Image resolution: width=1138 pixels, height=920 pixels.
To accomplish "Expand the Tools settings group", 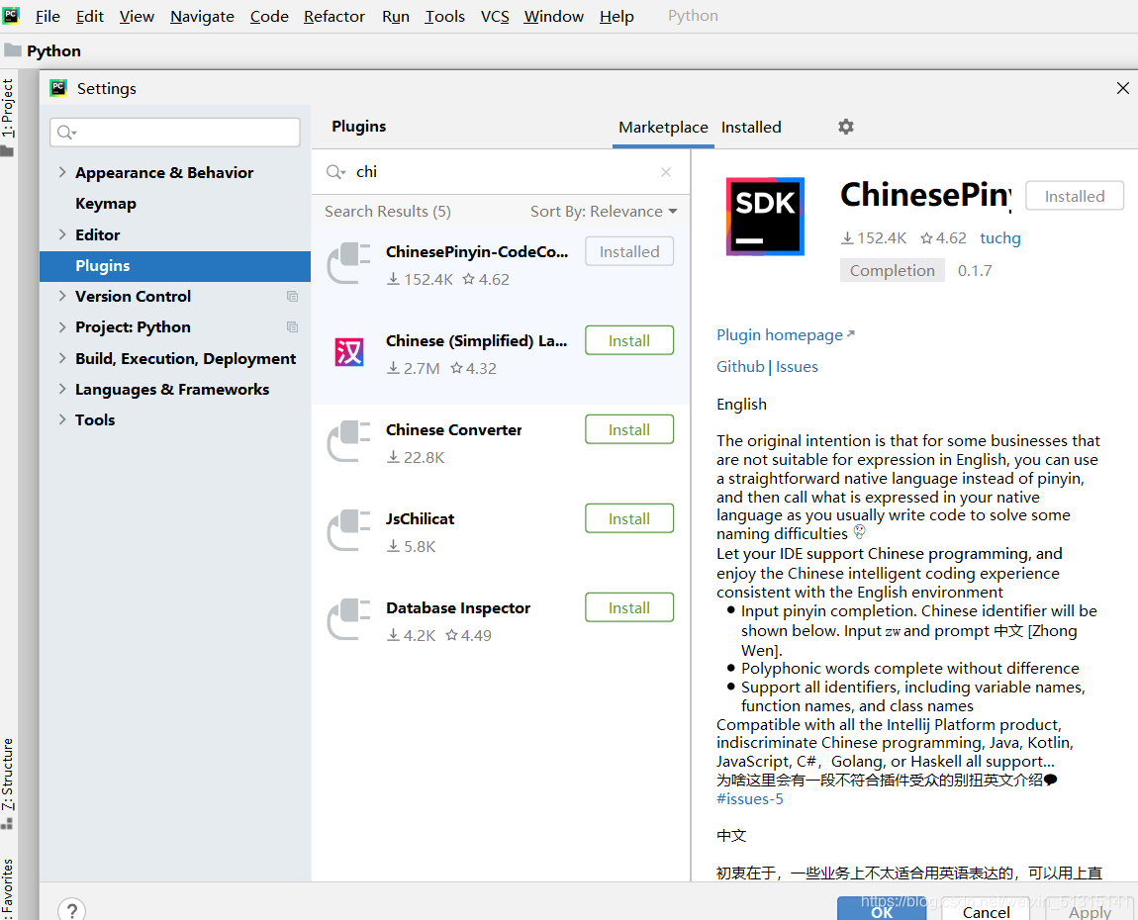I will 62,420.
